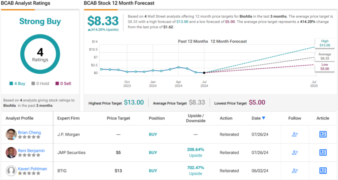
Task: Click the 0 Sell legend magenta swatch
Action: point(57,84)
